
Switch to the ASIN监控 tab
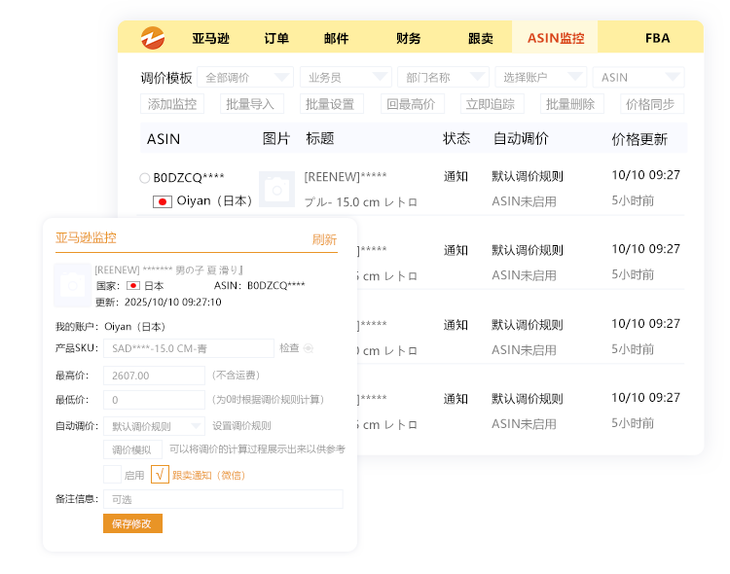556,39
